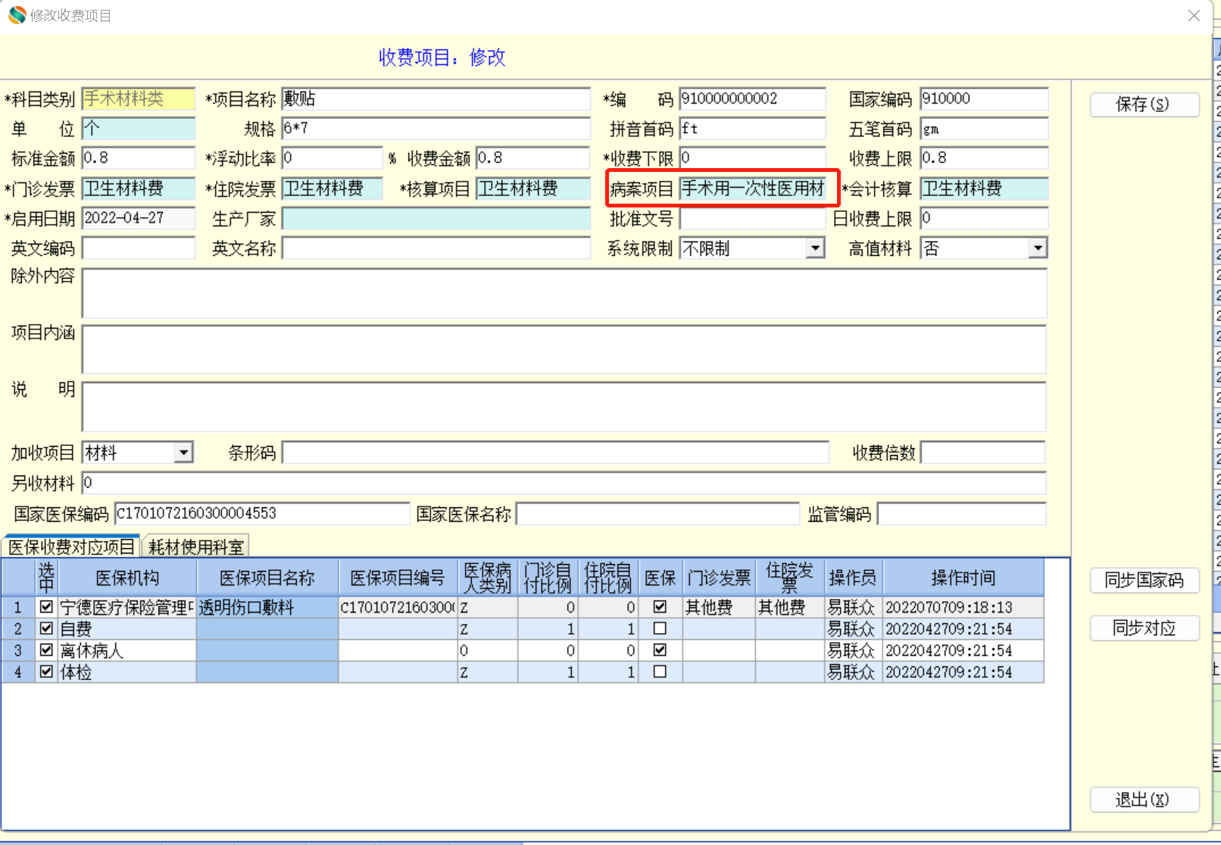Switch to the 医保收费对应项目 tab

[x=71, y=547]
